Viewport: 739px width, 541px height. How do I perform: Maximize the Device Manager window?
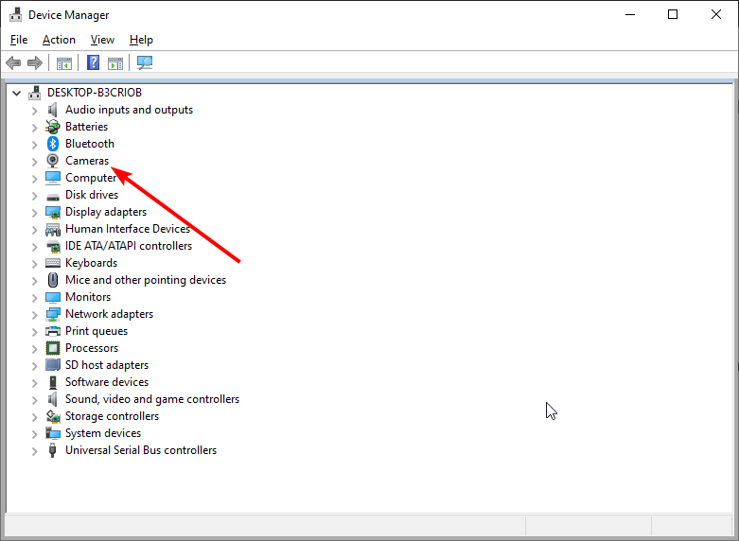coord(673,14)
